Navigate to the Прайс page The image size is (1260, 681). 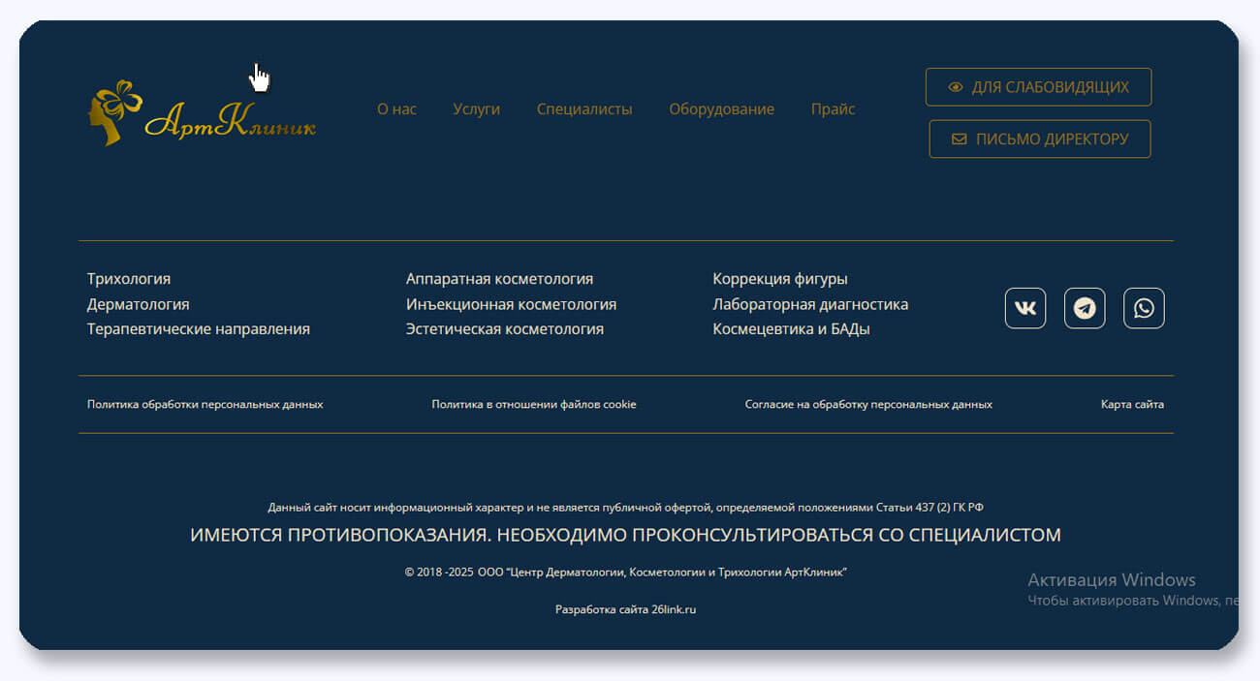[x=833, y=109]
